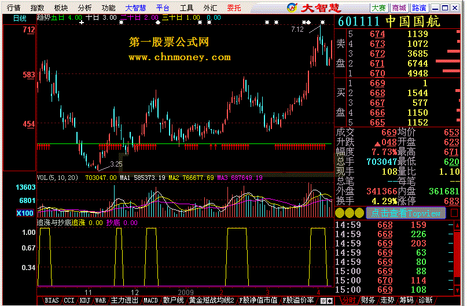This screenshot has height=306, width=467.
Task: Click the 7.12 high price marker
Action: click(x=297, y=30)
